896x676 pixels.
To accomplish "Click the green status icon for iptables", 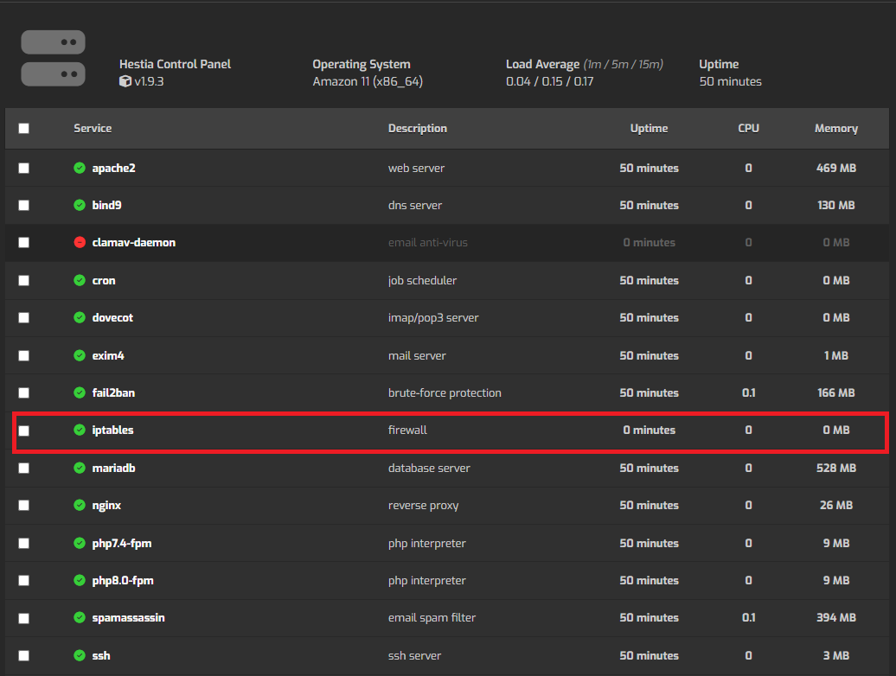I will pyautogui.click(x=80, y=430).
